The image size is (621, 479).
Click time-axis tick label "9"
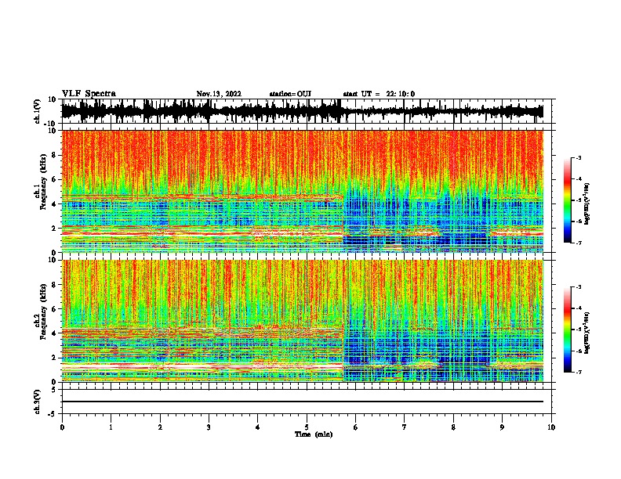tap(503, 427)
